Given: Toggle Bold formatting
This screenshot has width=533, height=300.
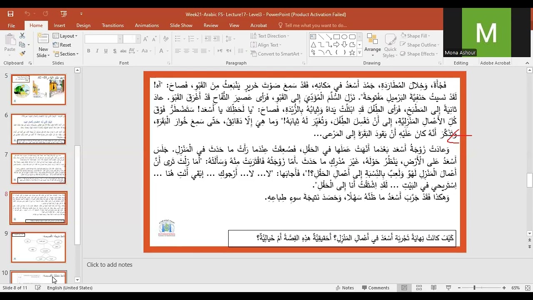Looking at the screenshot, I should coord(89,51).
